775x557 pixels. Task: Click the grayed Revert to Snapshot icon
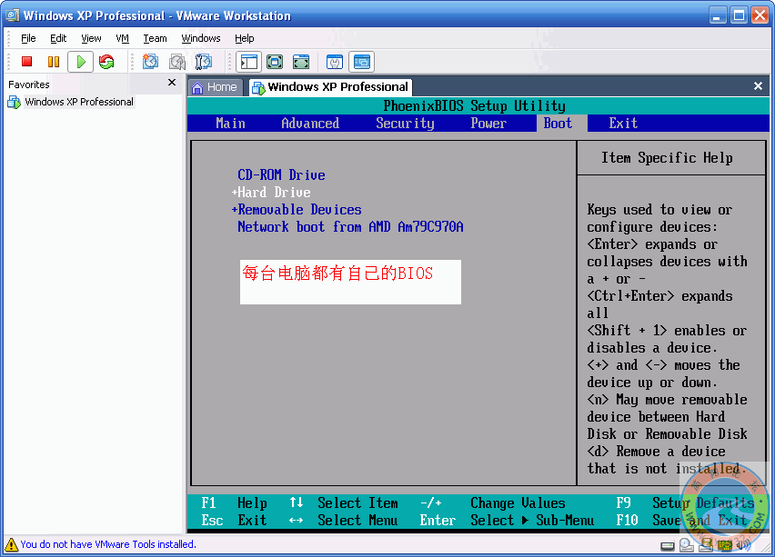[x=177, y=62]
